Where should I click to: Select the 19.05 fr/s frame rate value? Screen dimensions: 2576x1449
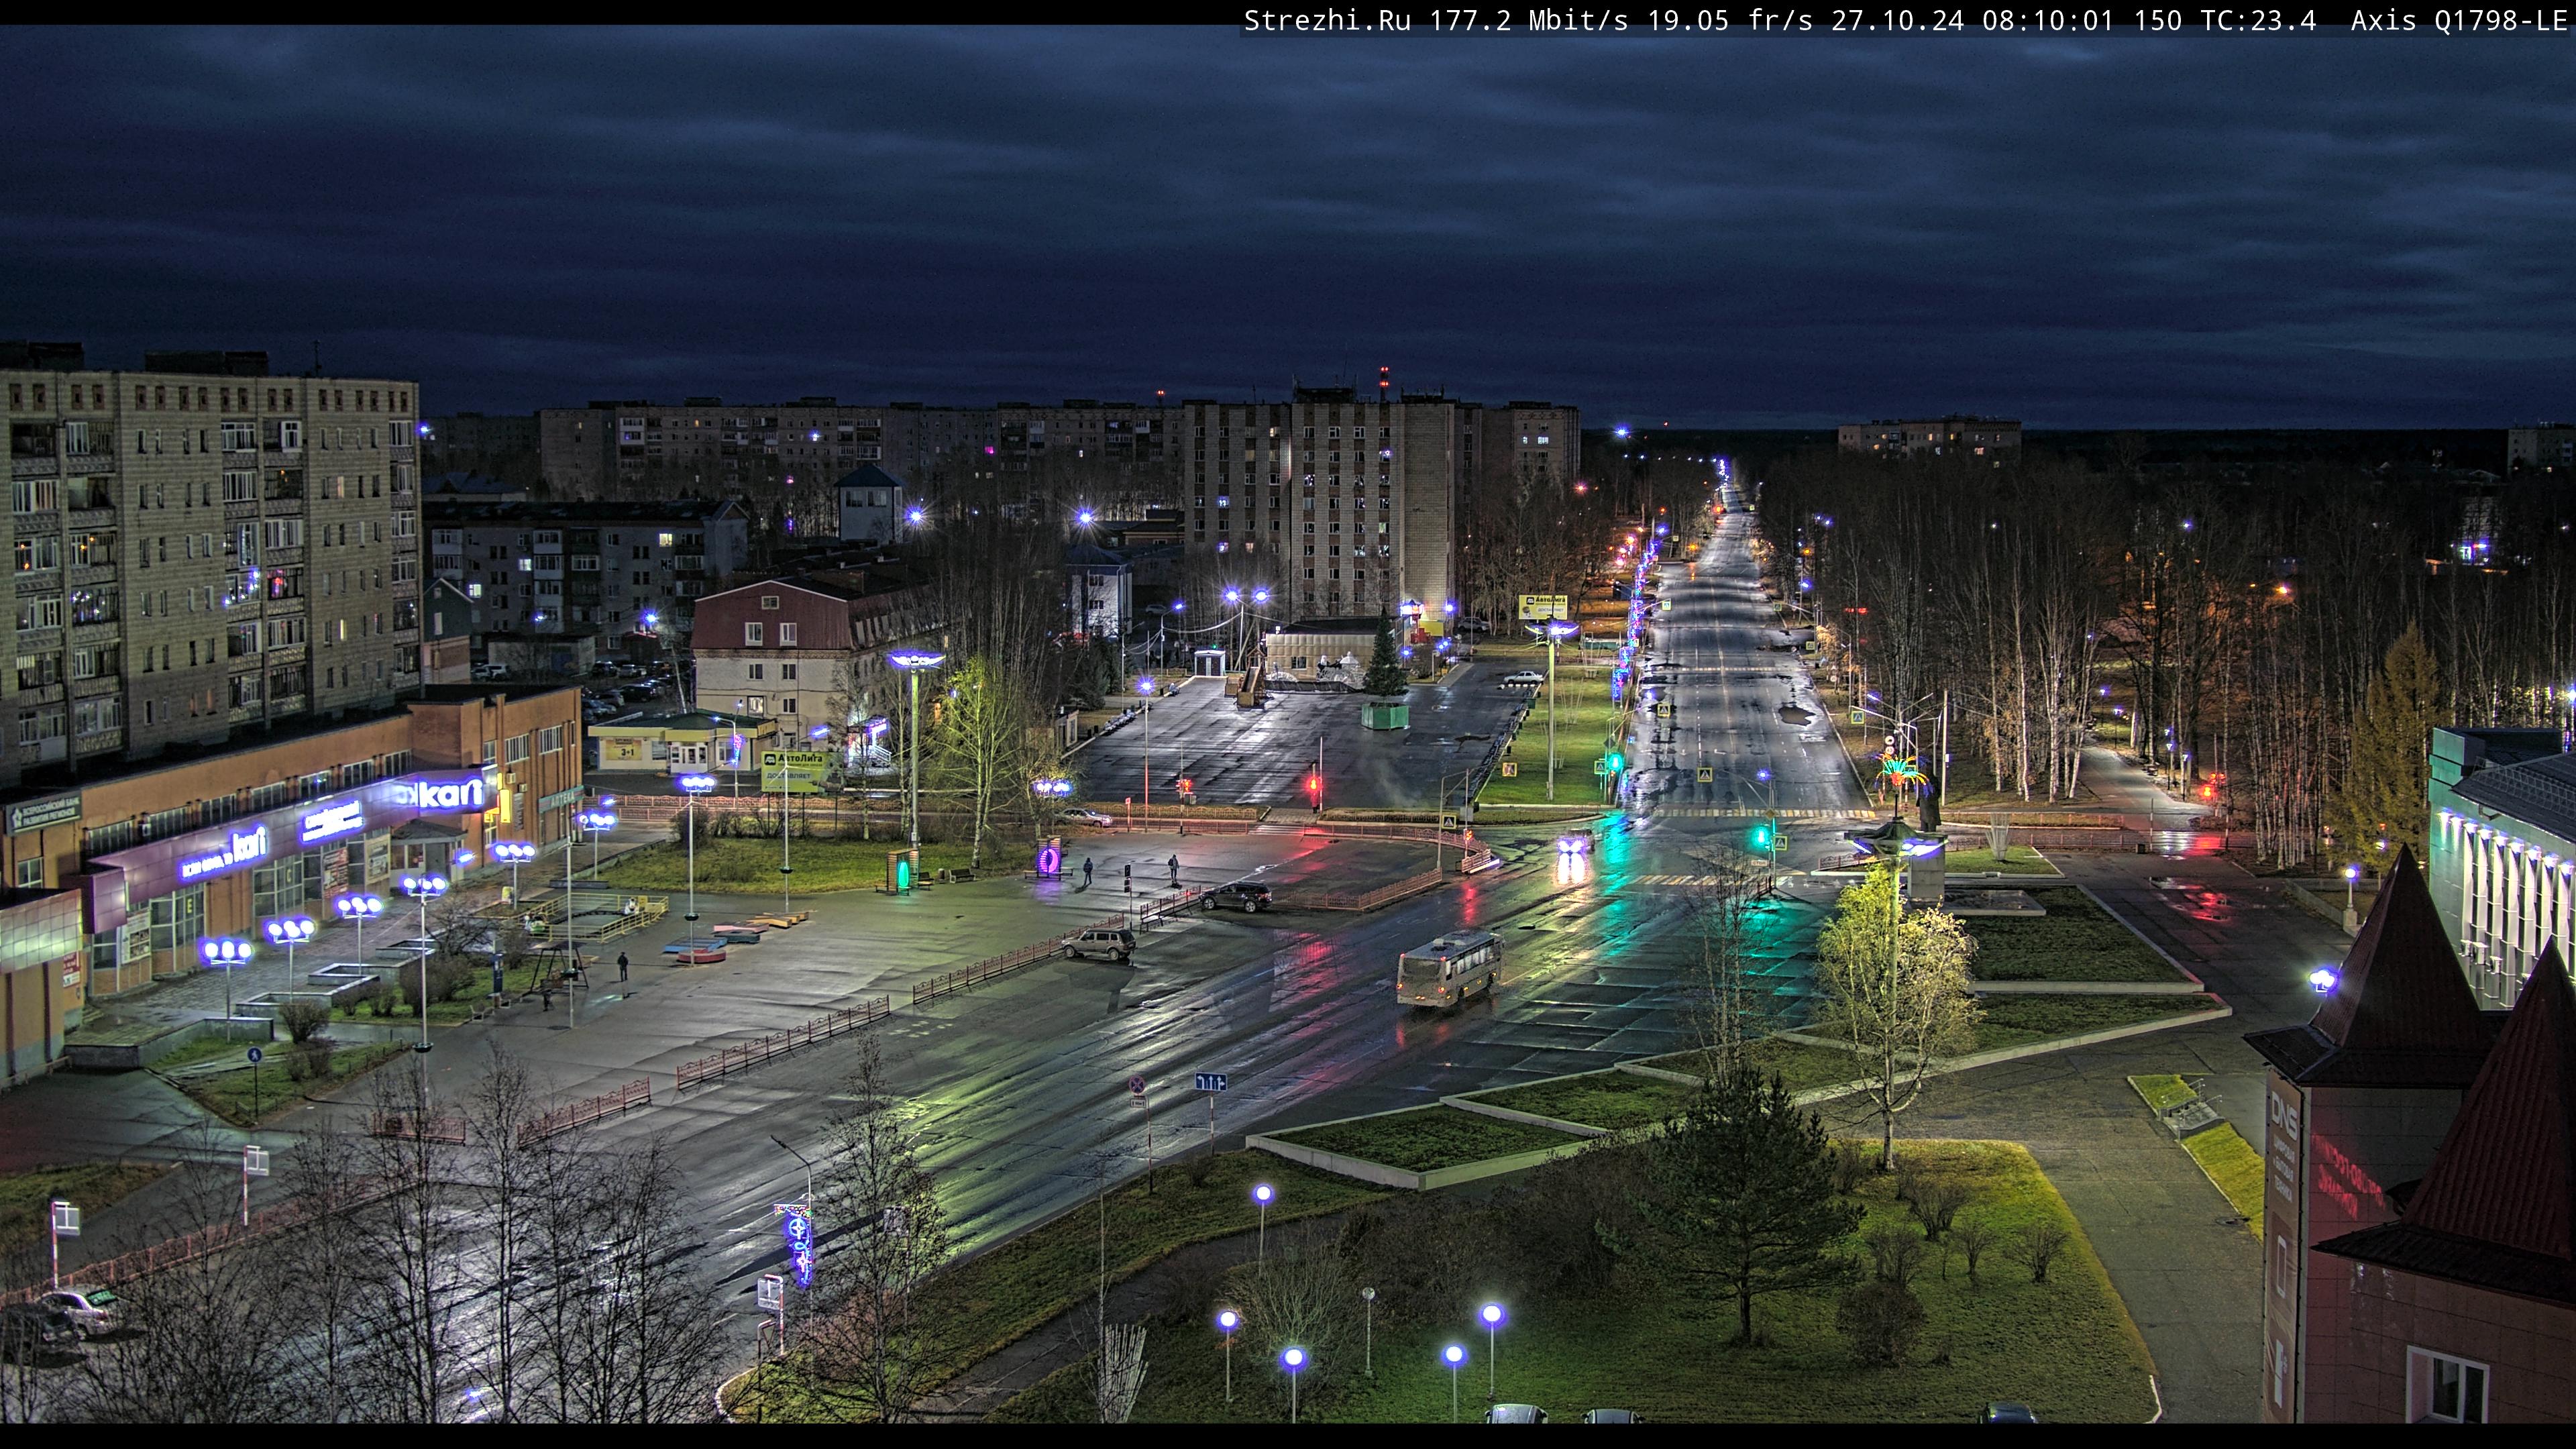pos(1730,20)
